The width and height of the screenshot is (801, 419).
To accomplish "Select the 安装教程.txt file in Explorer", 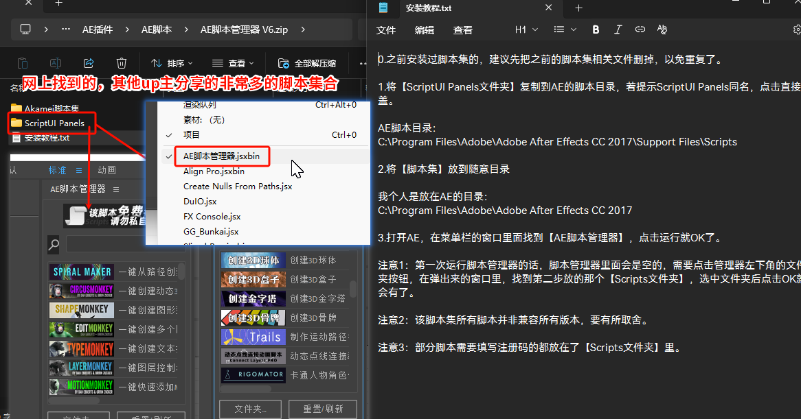I will pos(41,138).
